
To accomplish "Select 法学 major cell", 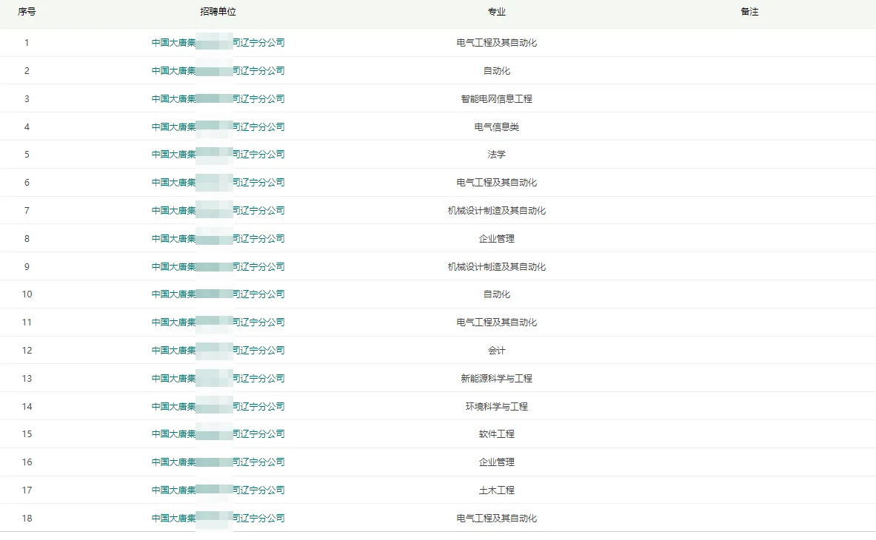I will (497, 155).
